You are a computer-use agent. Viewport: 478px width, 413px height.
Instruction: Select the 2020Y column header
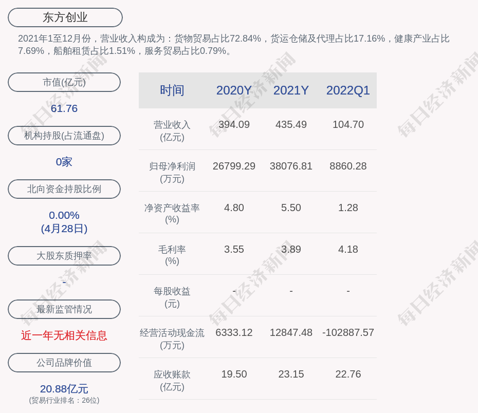(234, 90)
